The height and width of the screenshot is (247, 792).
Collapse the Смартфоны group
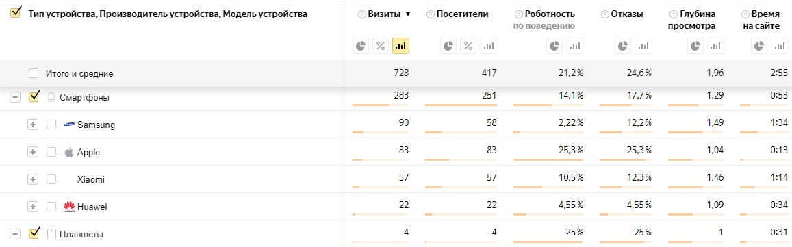coord(15,97)
